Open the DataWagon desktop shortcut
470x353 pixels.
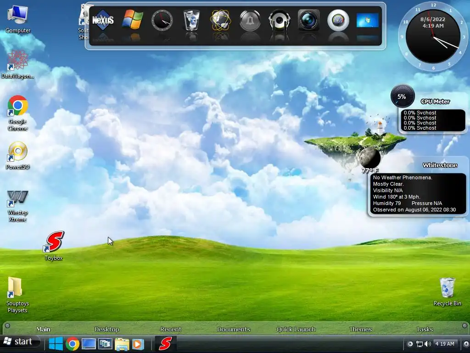[x=17, y=64]
